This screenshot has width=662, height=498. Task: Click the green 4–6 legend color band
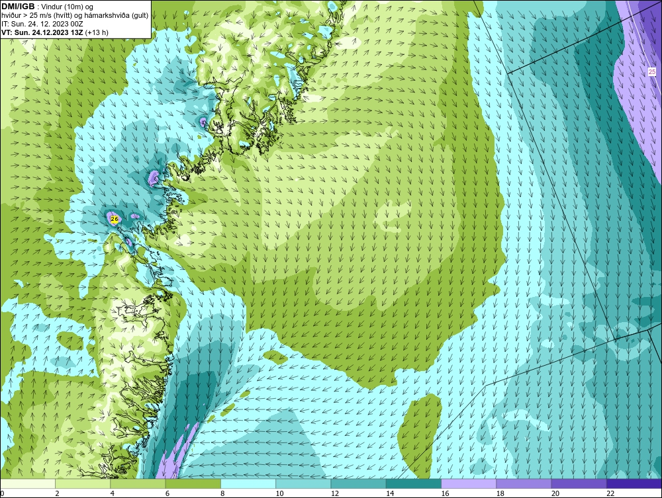(x=138, y=483)
